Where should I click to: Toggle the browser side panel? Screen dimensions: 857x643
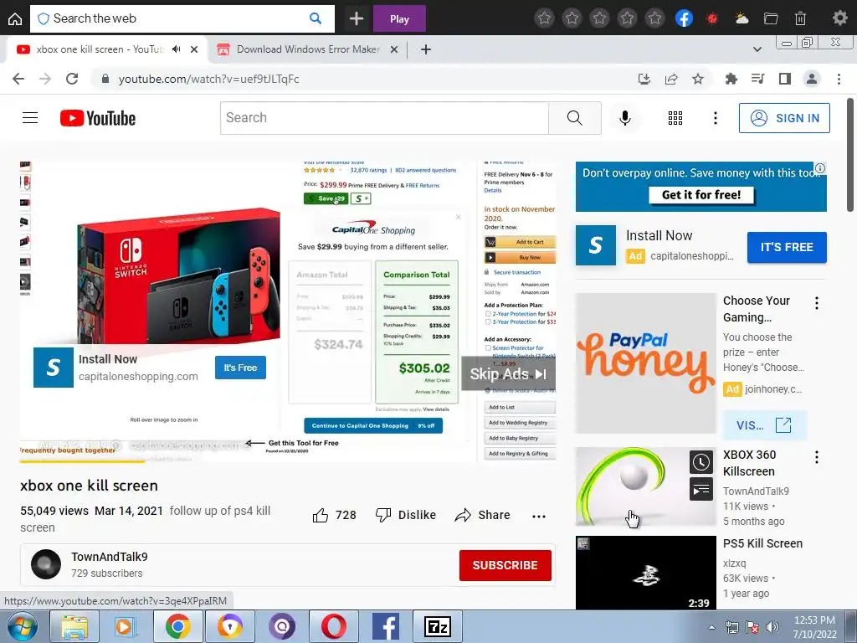(785, 79)
